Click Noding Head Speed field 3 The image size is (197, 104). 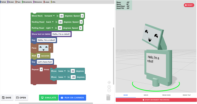81,22
